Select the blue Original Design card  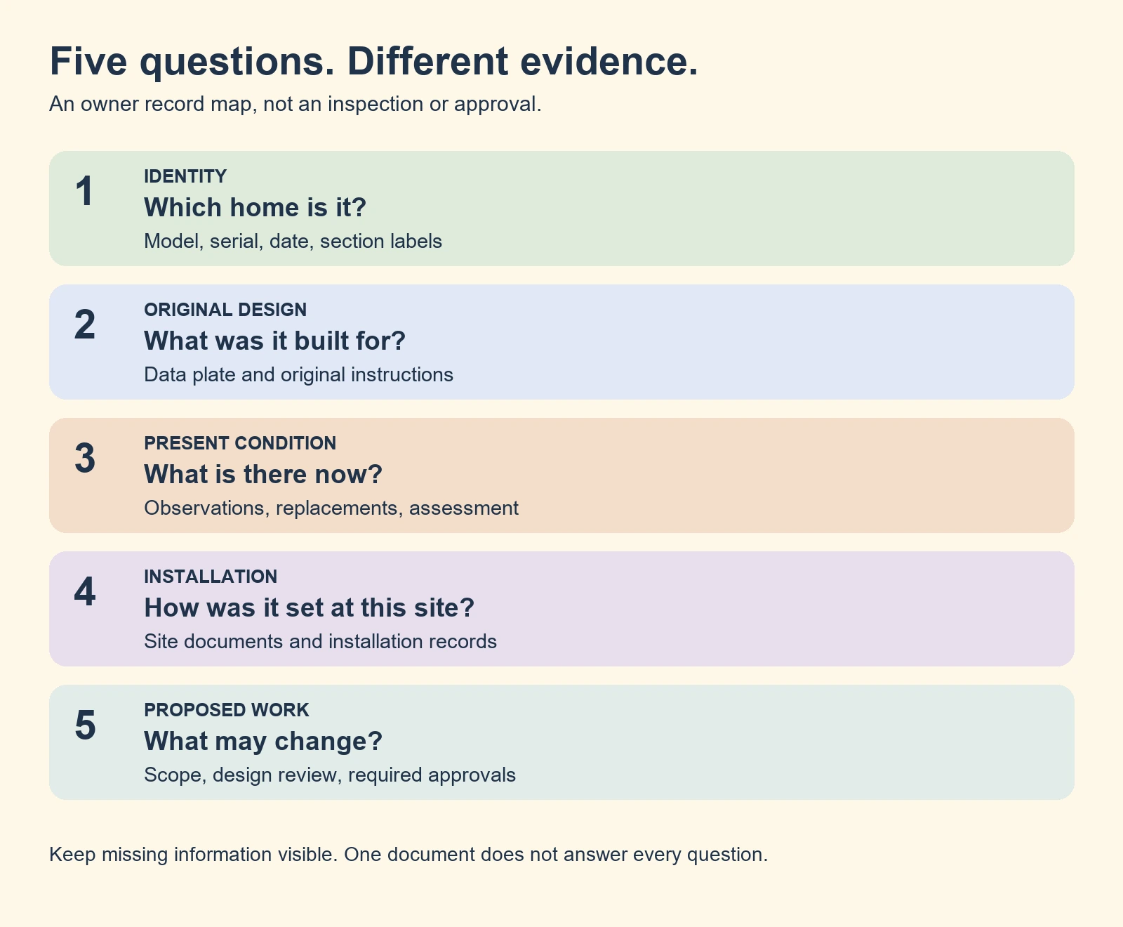point(561,342)
